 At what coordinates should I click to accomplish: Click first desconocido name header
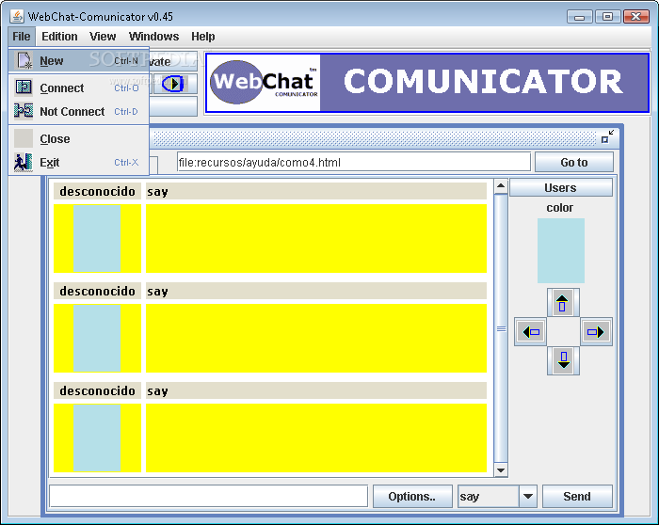coord(98,192)
